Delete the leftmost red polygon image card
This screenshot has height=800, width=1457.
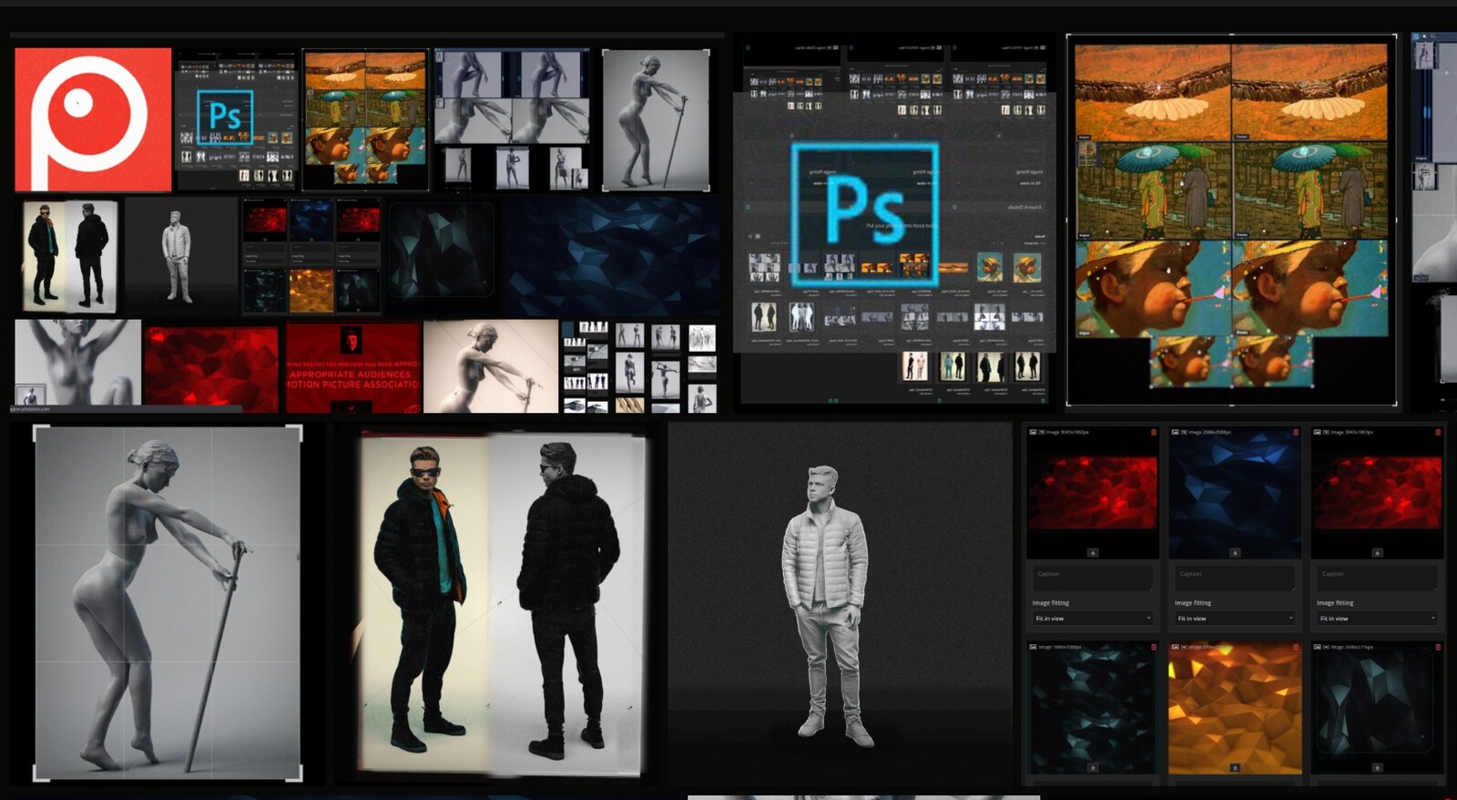pyautogui.click(x=1153, y=432)
